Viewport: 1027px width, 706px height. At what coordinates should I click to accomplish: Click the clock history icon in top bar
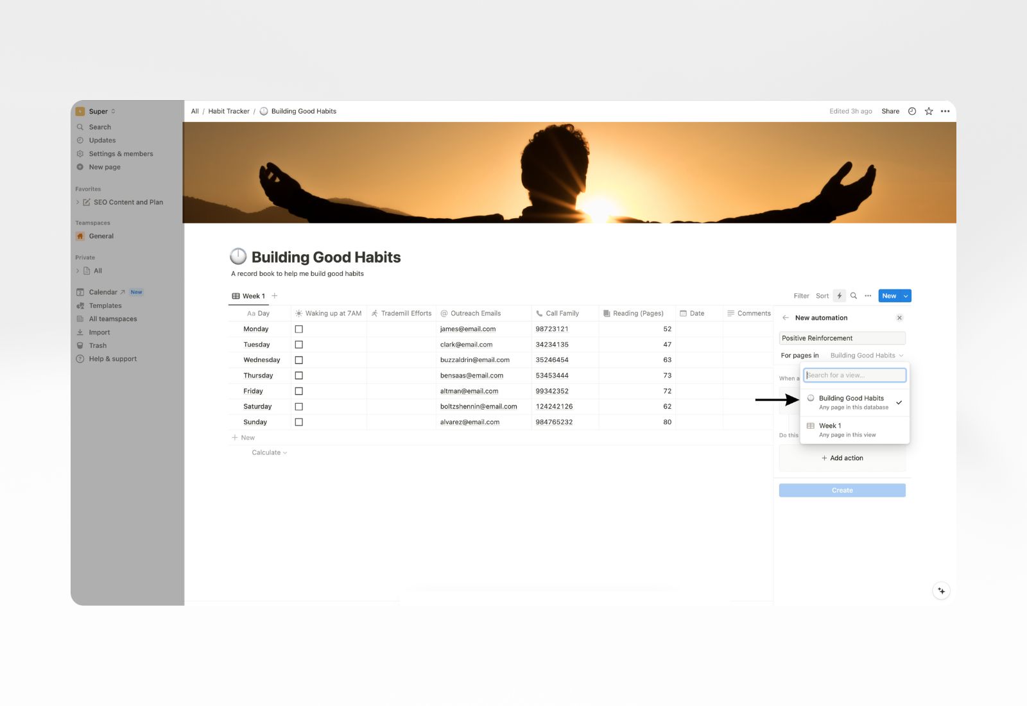coord(911,111)
